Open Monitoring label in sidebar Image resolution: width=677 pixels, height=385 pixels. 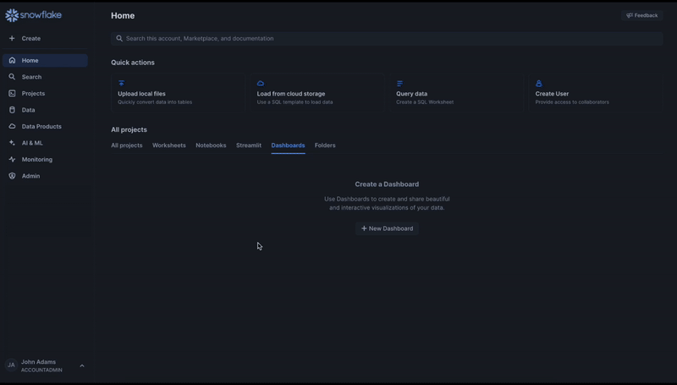tap(36, 159)
